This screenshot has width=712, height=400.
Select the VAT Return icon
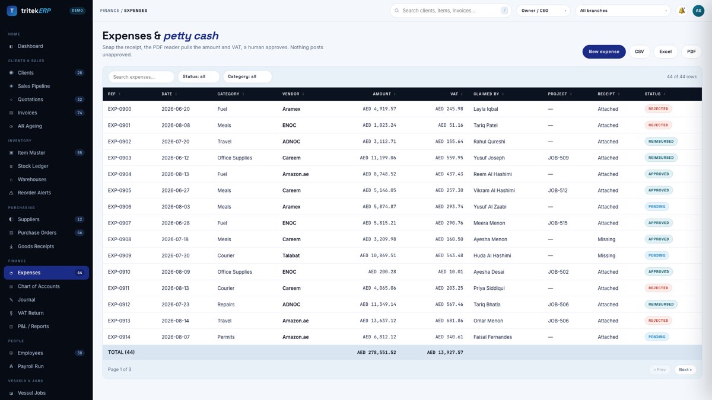pos(11,313)
